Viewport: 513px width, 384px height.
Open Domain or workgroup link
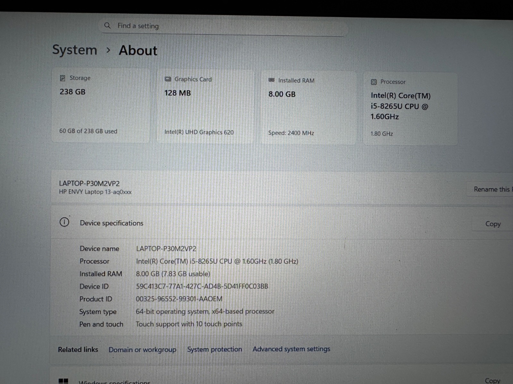coord(142,349)
